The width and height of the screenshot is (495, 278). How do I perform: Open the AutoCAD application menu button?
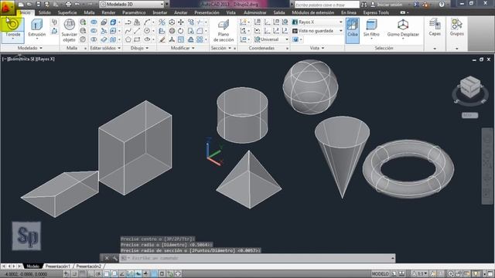[x=8, y=7]
